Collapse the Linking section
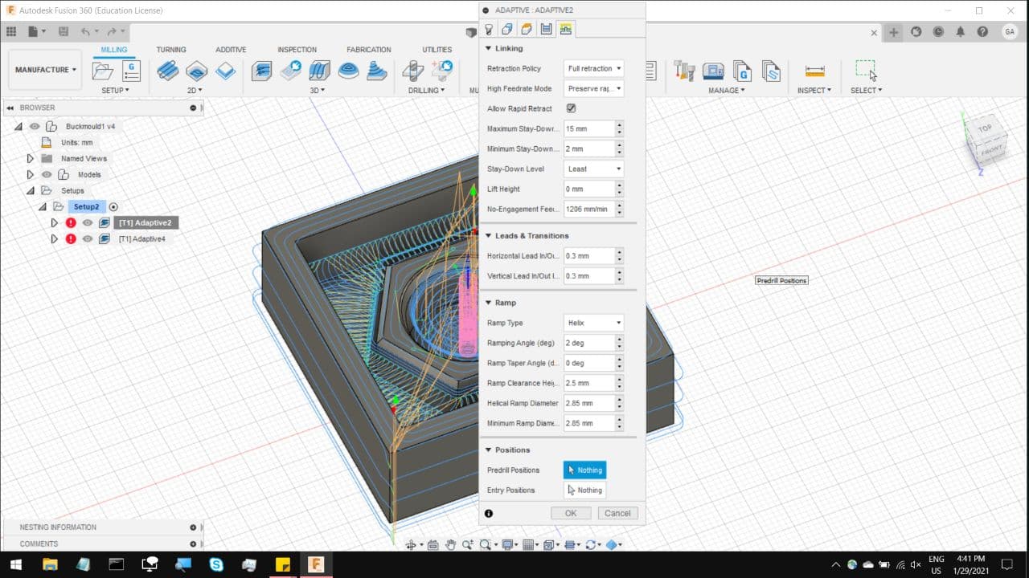 (488, 48)
